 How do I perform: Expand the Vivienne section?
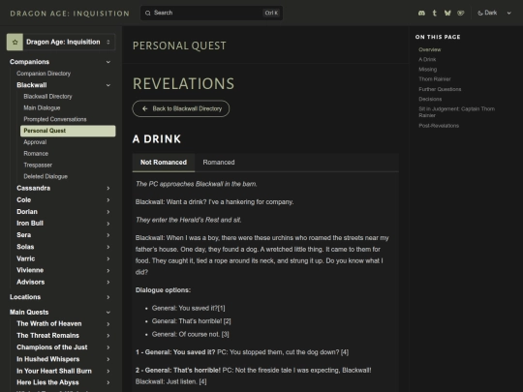[x=108, y=270]
